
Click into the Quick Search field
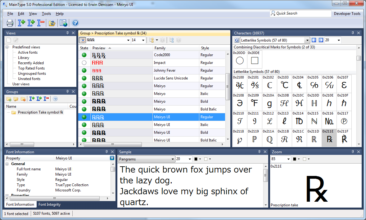coord(300,13)
